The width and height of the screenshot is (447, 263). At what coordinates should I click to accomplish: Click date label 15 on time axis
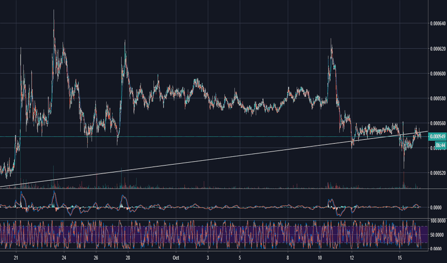click(x=400, y=258)
